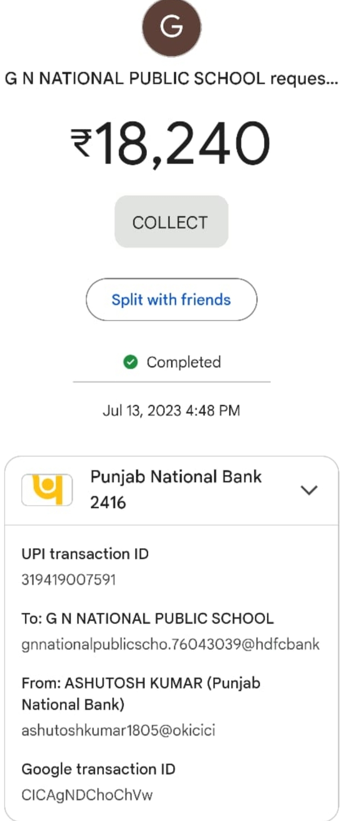Click the Punjab National Bank logo
This screenshot has width=341, height=821.
click(47, 489)
